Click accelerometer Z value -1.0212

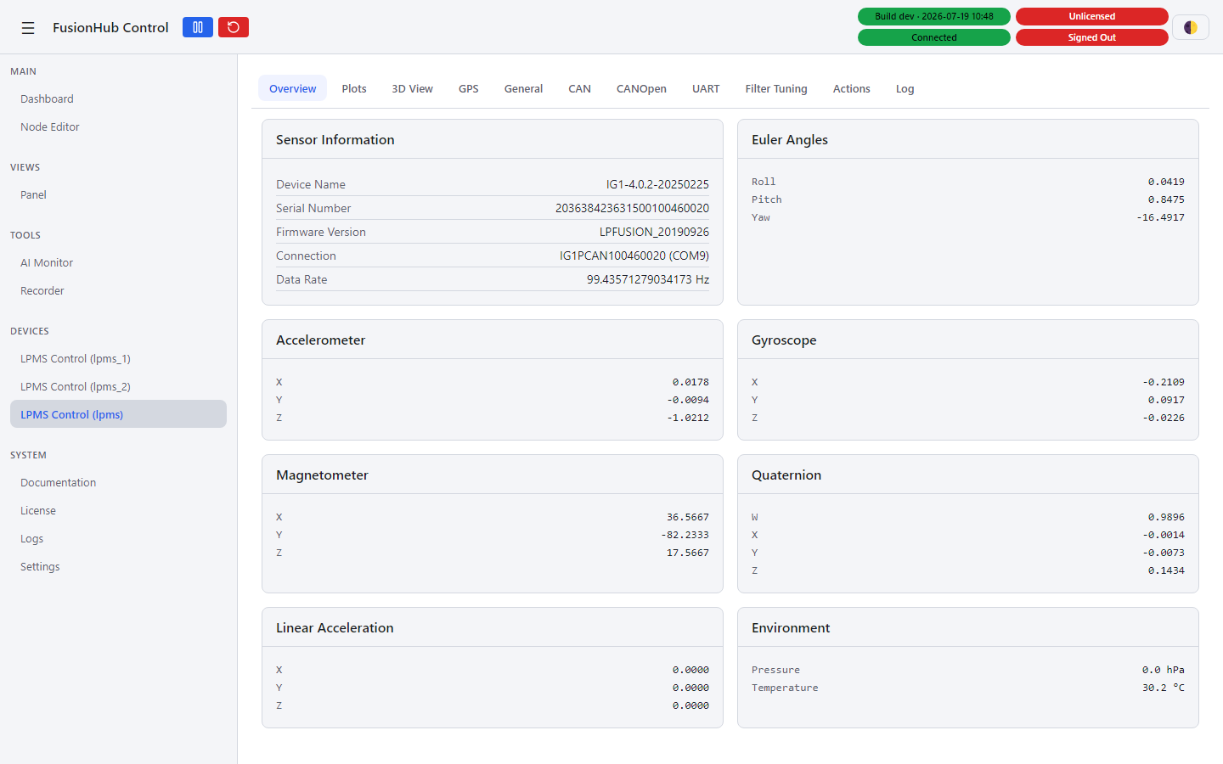(688, 418)
